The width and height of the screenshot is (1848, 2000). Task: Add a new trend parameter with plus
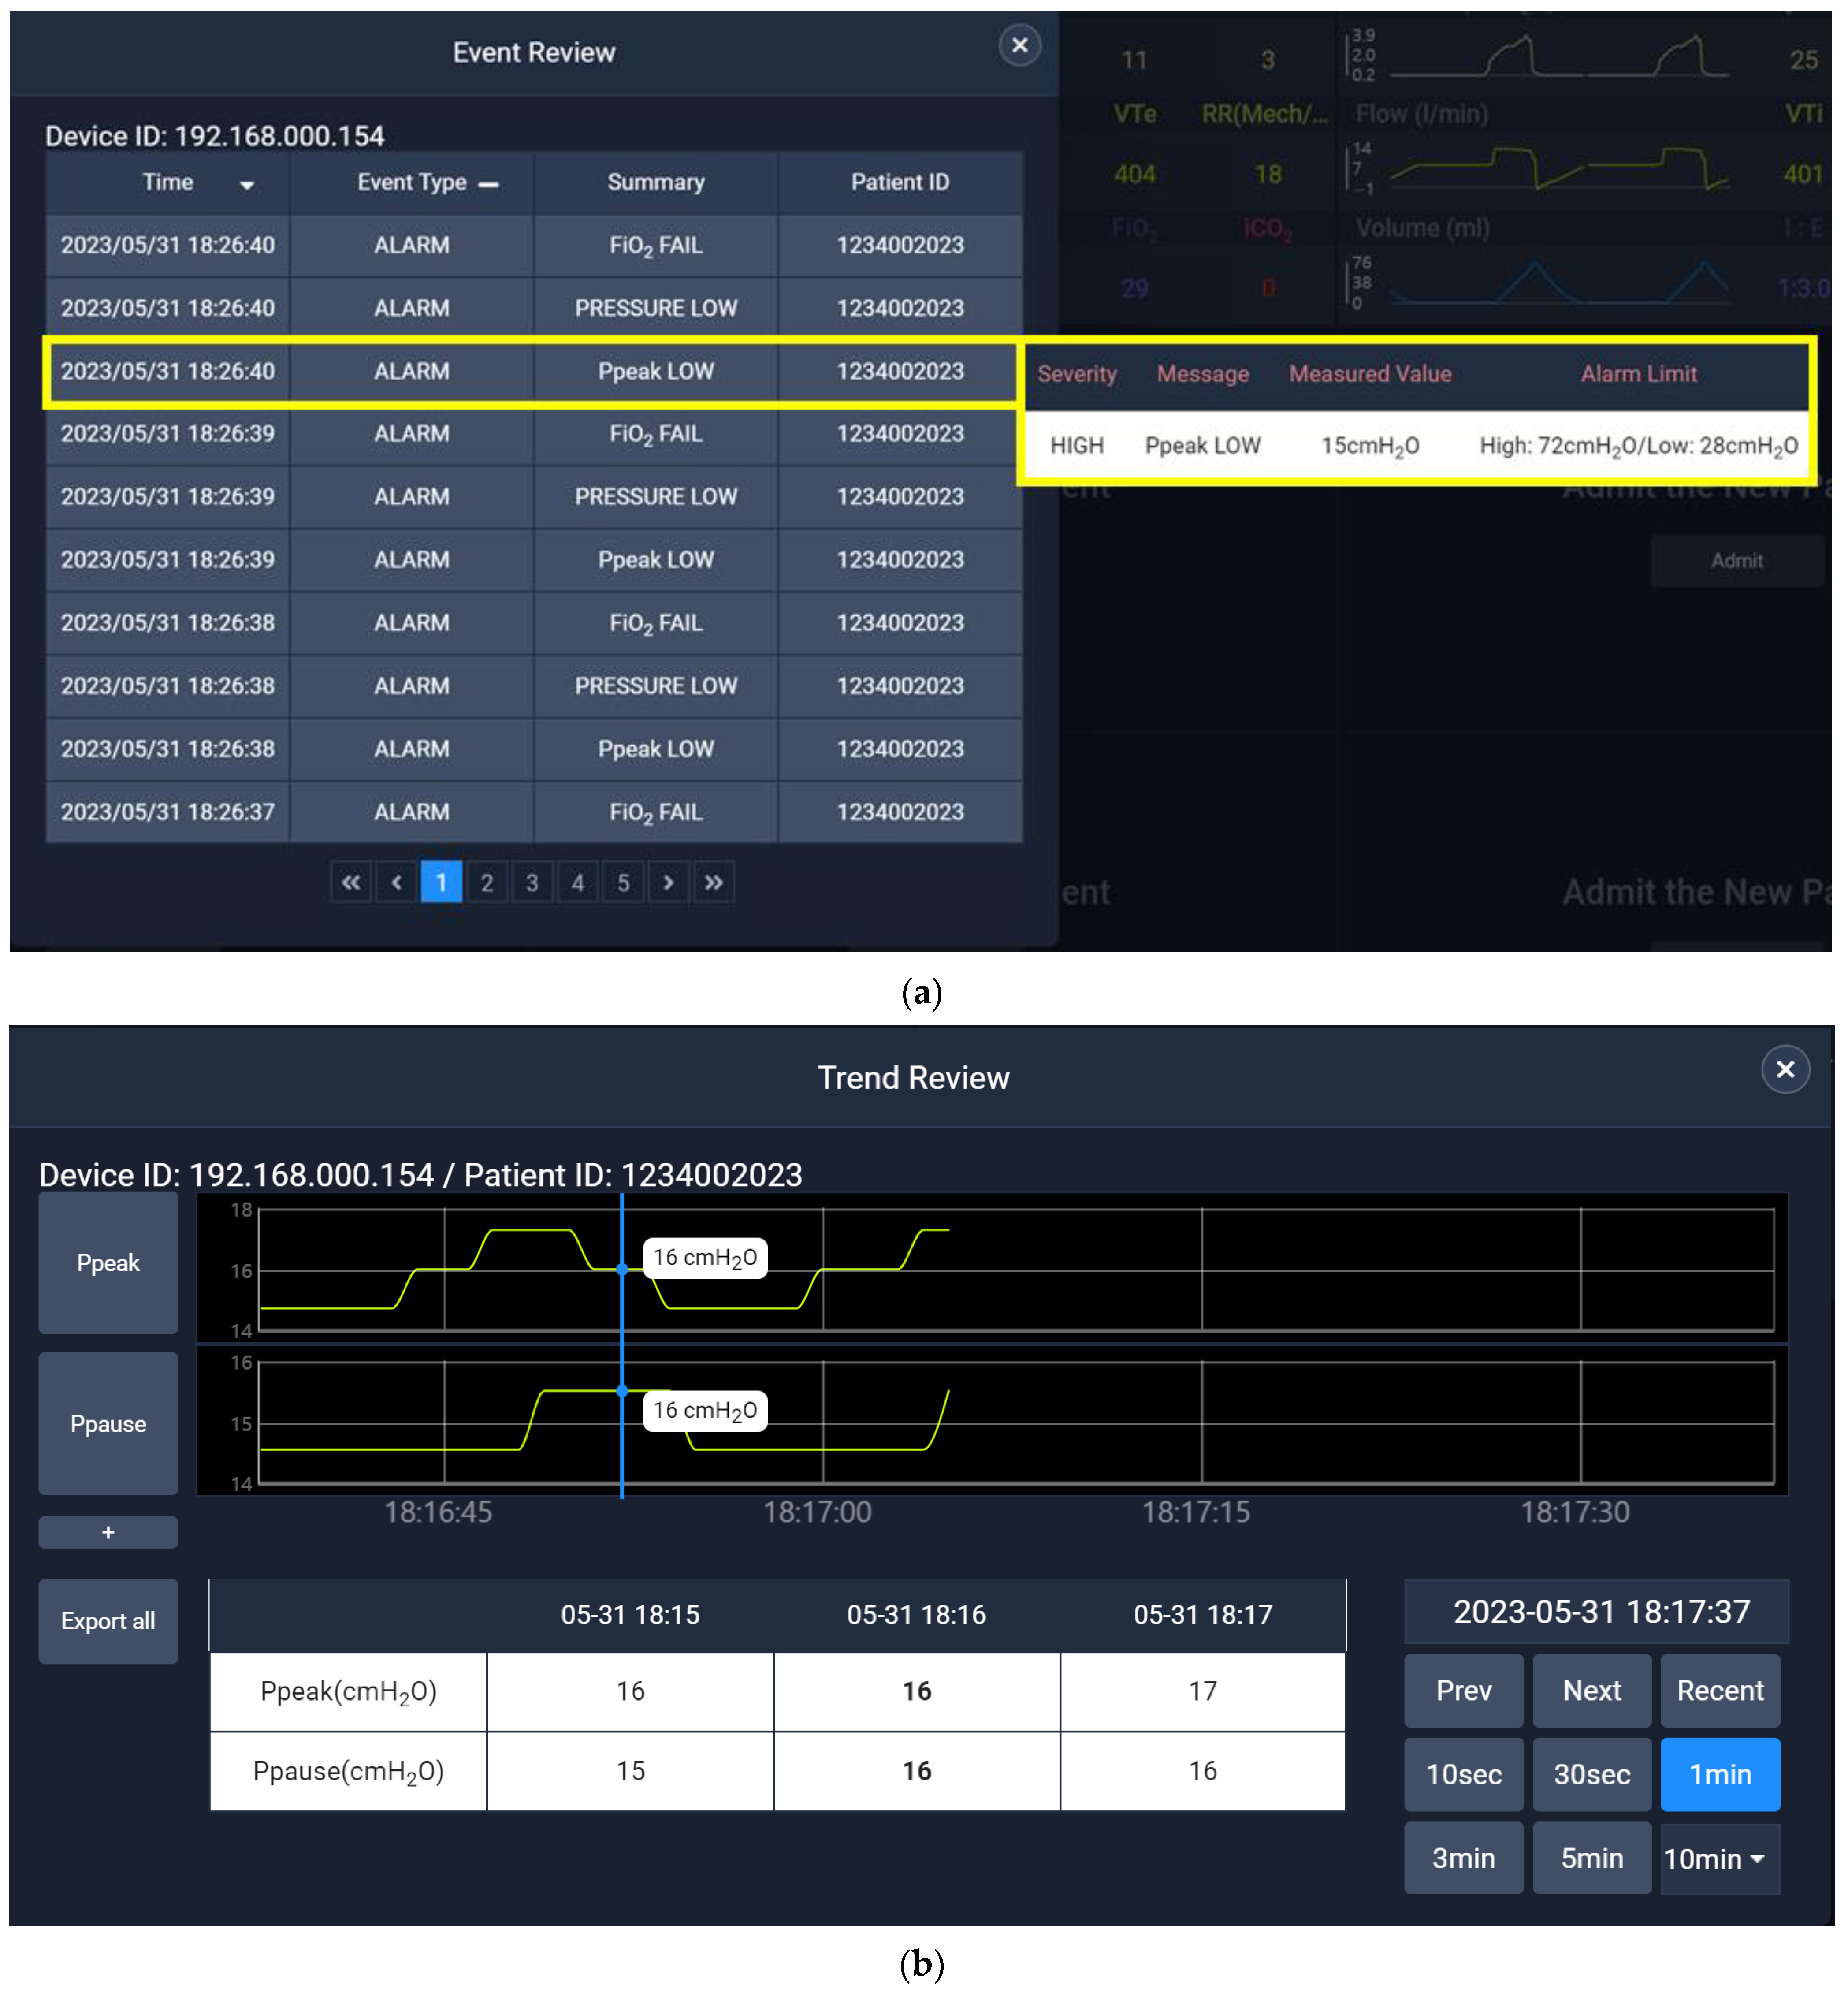click(108, 1532)
